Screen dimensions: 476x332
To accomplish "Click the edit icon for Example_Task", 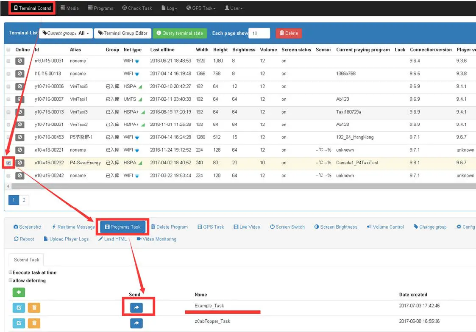I will tap(19, 308).
